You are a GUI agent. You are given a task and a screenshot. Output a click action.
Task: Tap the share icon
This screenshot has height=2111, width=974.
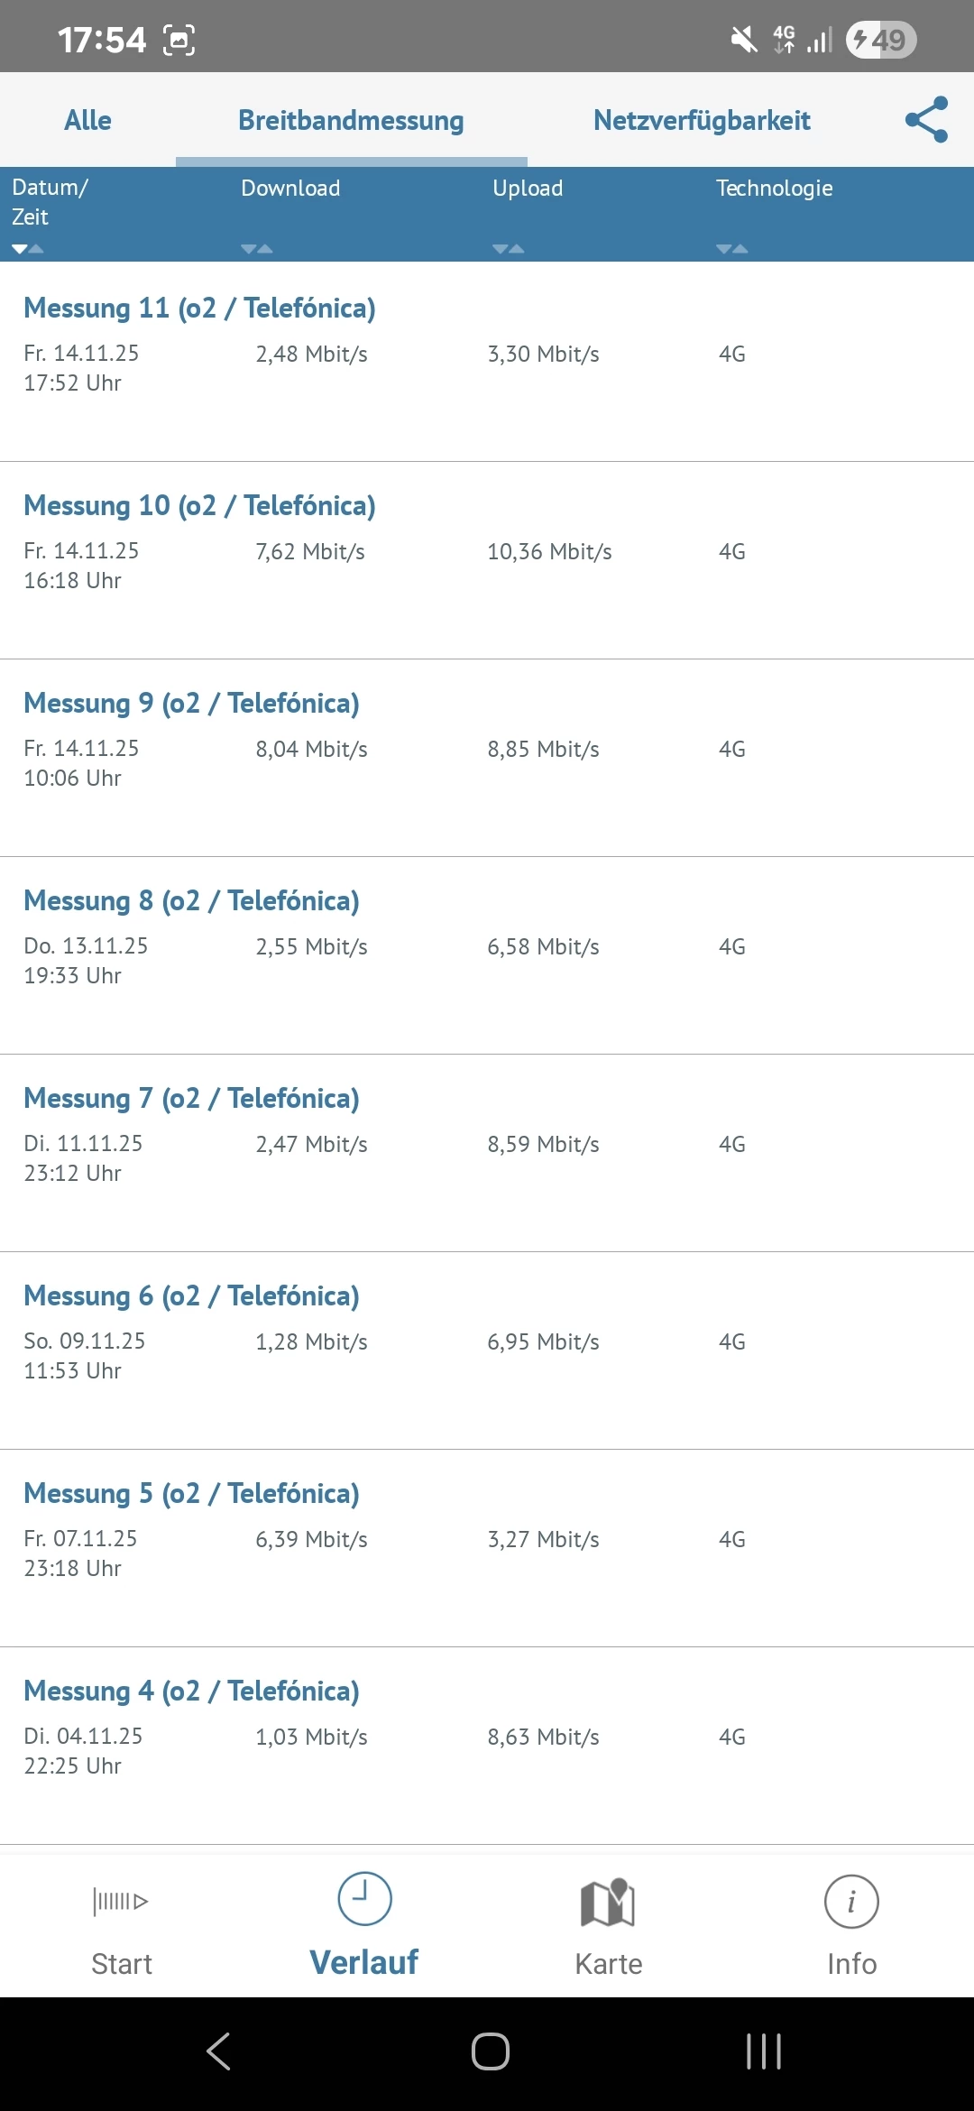(926, 119)
